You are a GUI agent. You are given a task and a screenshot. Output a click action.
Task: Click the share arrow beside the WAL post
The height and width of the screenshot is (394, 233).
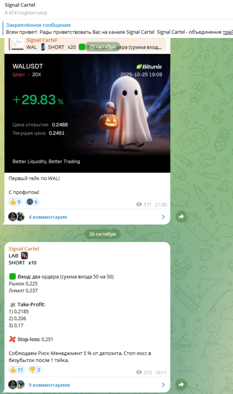tap(181, 217)
